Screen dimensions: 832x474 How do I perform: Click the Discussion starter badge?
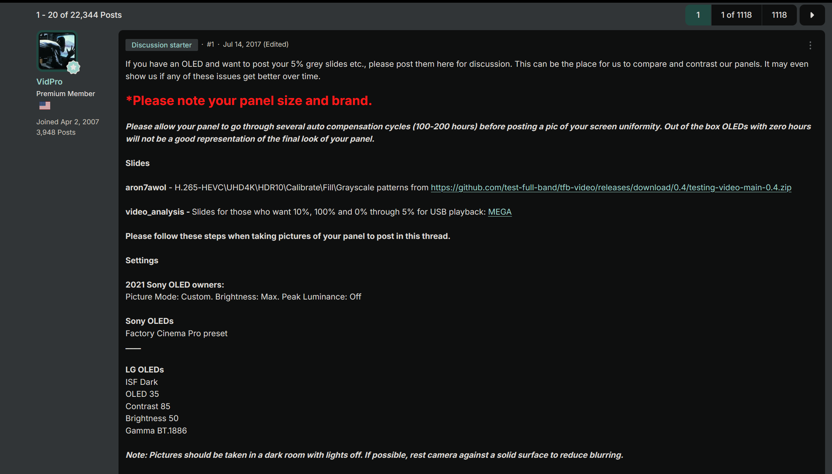tap(161, 45)
